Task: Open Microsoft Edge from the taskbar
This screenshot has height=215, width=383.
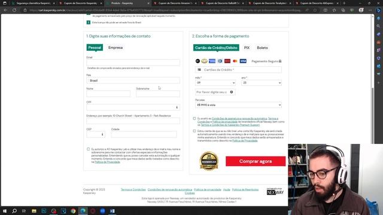Action: 83,211
